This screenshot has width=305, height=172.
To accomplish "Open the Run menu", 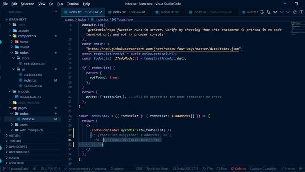I will click(x=60, y=4).
